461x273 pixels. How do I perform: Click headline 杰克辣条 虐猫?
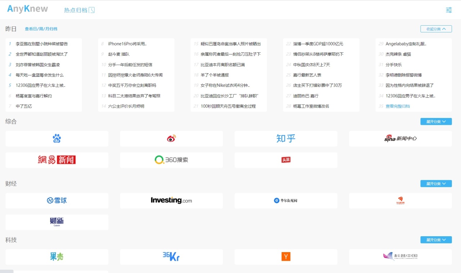398,54
